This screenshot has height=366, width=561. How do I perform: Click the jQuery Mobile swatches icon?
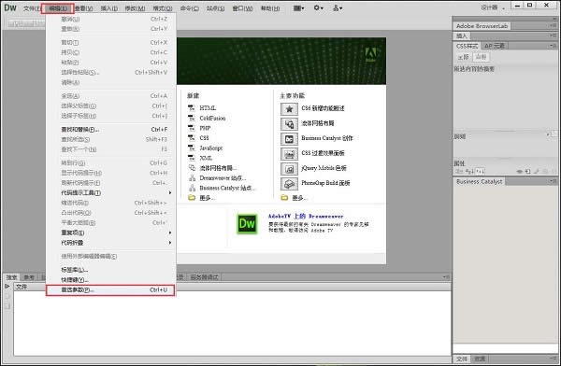(289, 169)
